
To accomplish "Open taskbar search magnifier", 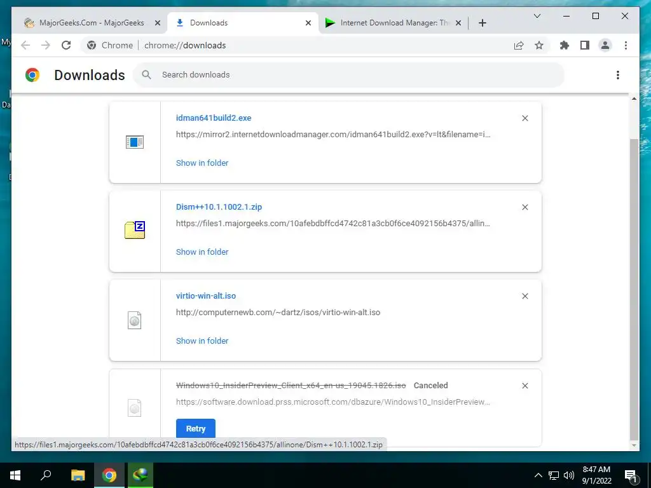I will (46, 475).
